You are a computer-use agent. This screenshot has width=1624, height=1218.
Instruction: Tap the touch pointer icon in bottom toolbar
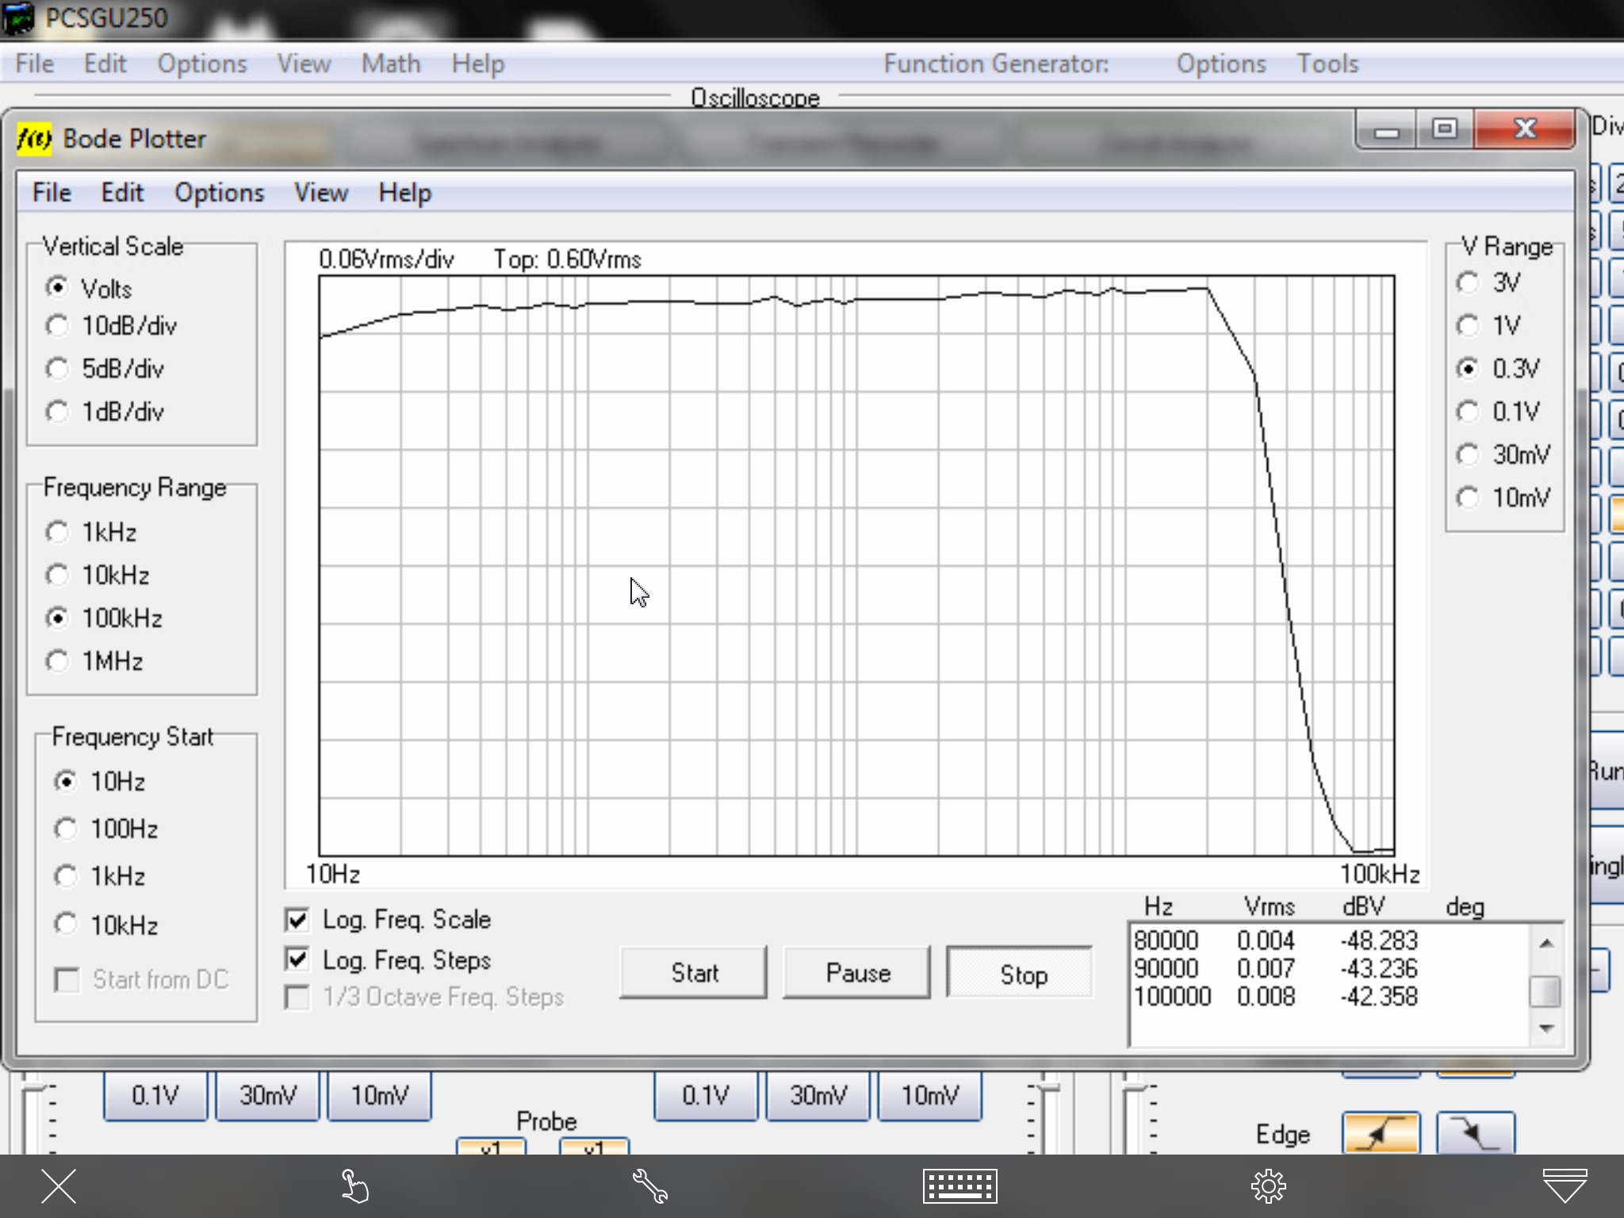point(354,1186)
